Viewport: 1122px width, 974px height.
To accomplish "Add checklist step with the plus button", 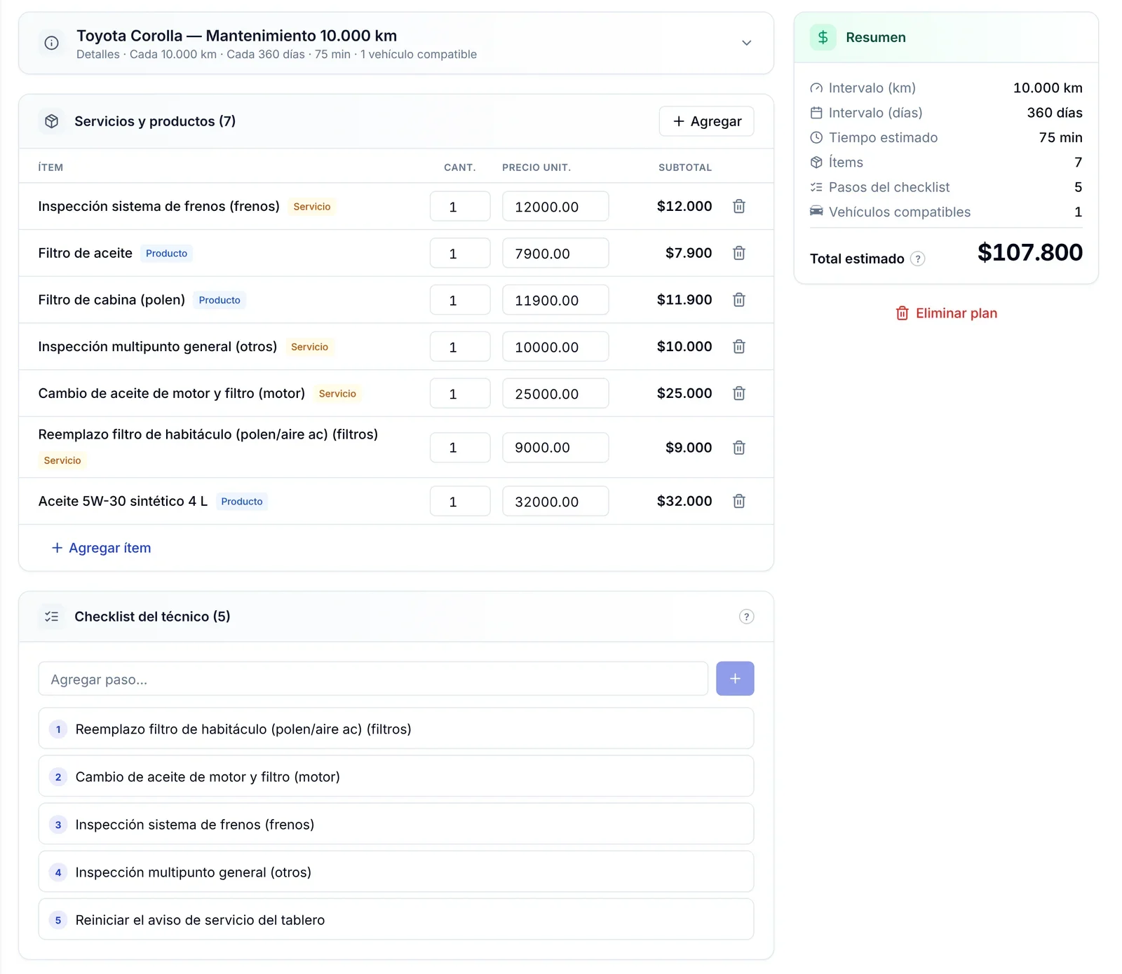I will point(735,678).
